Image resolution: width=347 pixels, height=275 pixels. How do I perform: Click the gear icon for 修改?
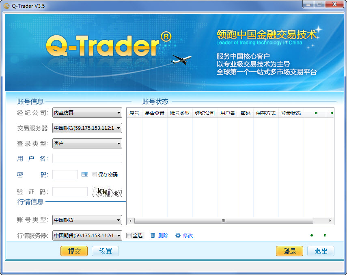(x=178, y=235)
